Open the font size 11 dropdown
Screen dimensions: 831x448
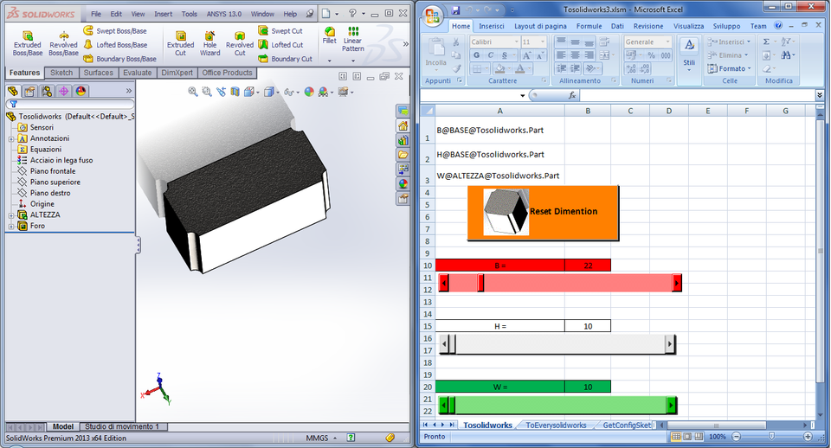coord(543,42)
